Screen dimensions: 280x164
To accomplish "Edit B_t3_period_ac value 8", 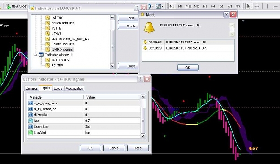I will tap(112, 109).
